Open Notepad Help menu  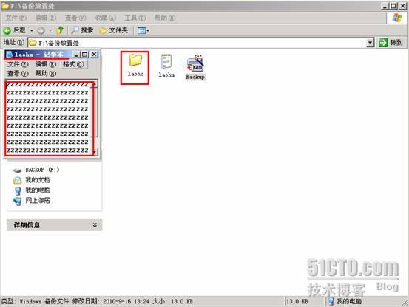coord(46,74)
